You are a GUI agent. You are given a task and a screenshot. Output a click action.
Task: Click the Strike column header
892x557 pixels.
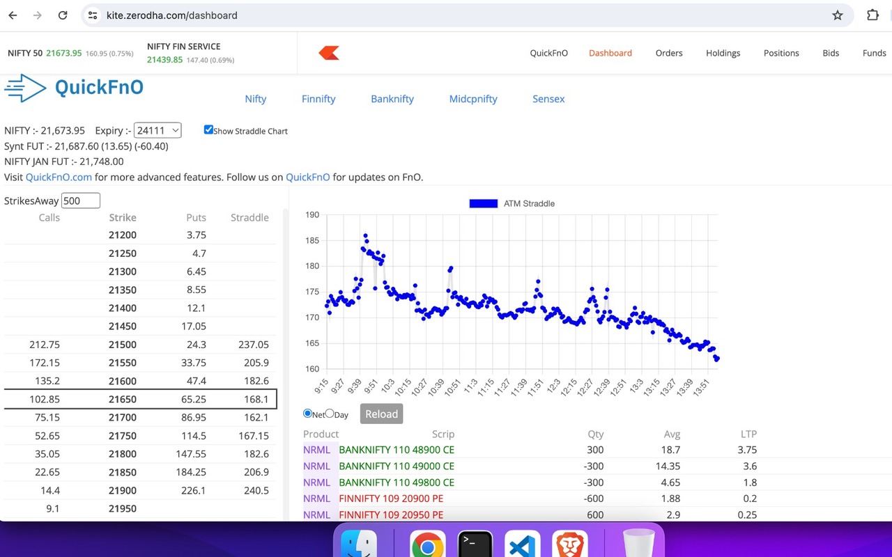[x=123, y=217]
